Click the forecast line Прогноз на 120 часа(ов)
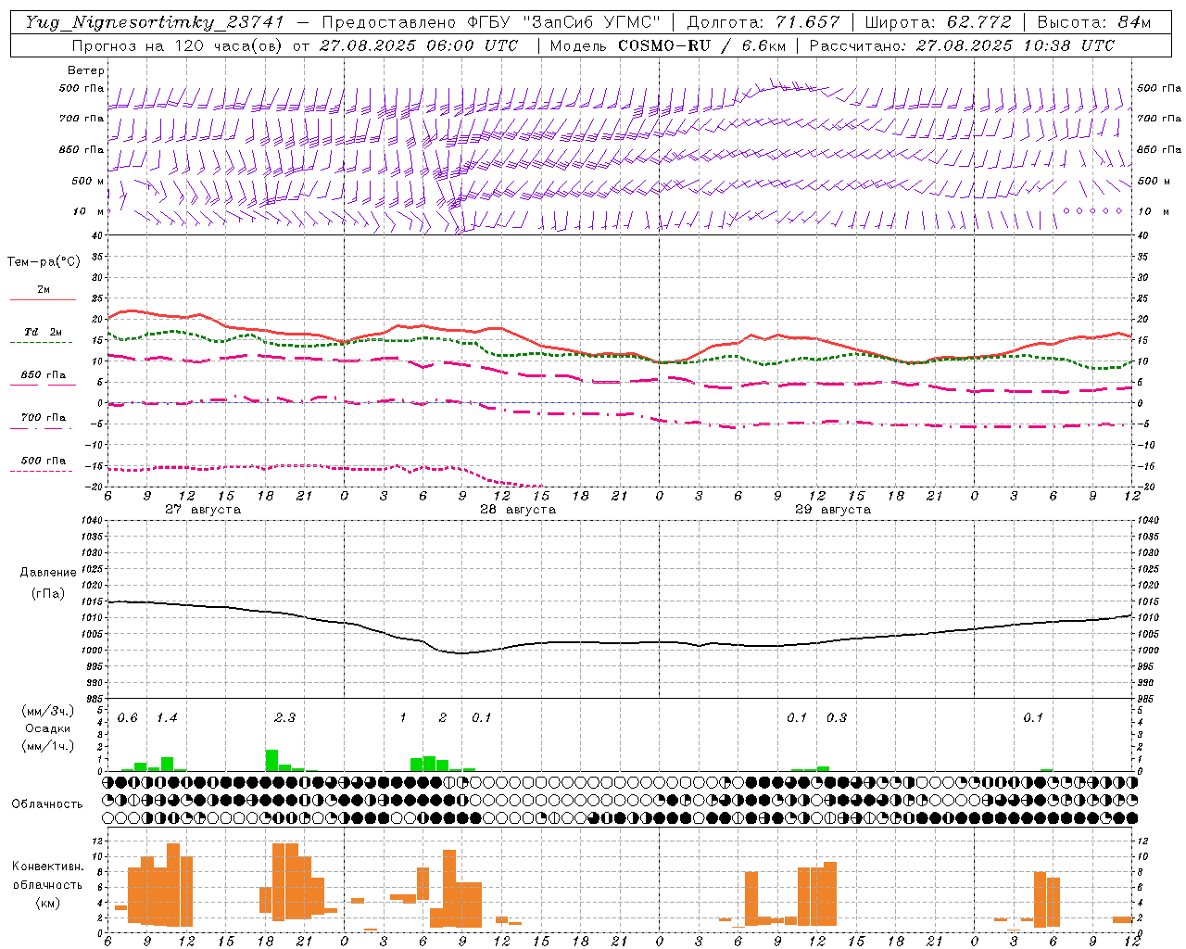Screen dimensions: 1186x949 [x=179, y=45]
